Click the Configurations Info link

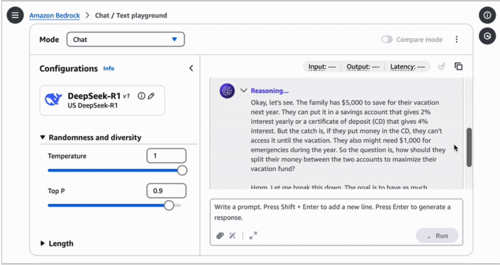[109, 68]
